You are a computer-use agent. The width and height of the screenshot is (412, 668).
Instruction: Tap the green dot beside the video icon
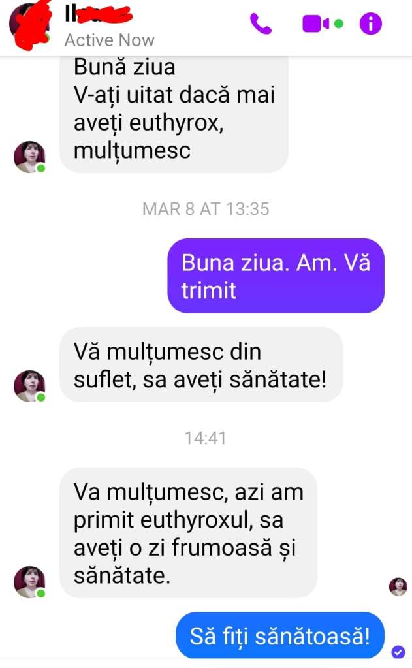click(339, 24)
